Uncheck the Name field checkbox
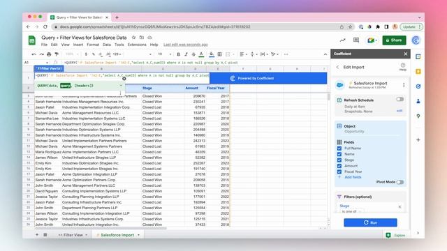This screenshot has width=447, height=251. click(339, 154)
